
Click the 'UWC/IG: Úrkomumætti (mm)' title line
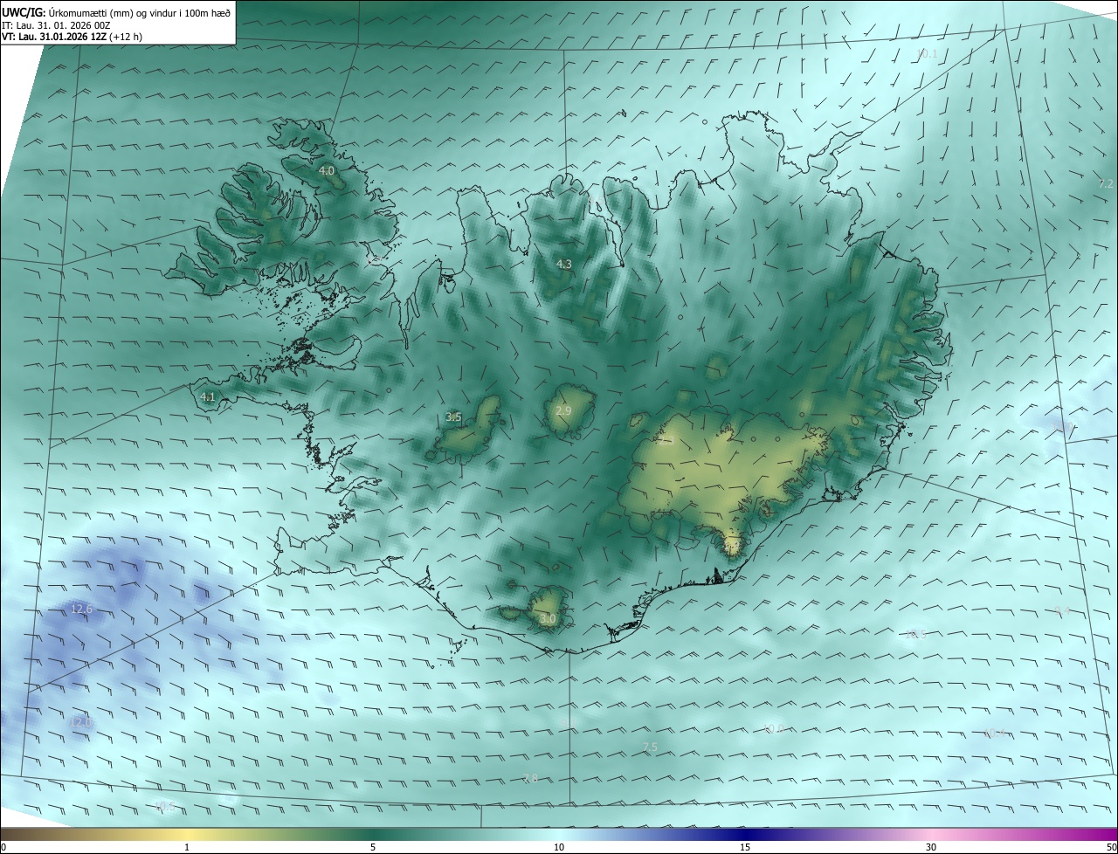pos(117,12)
